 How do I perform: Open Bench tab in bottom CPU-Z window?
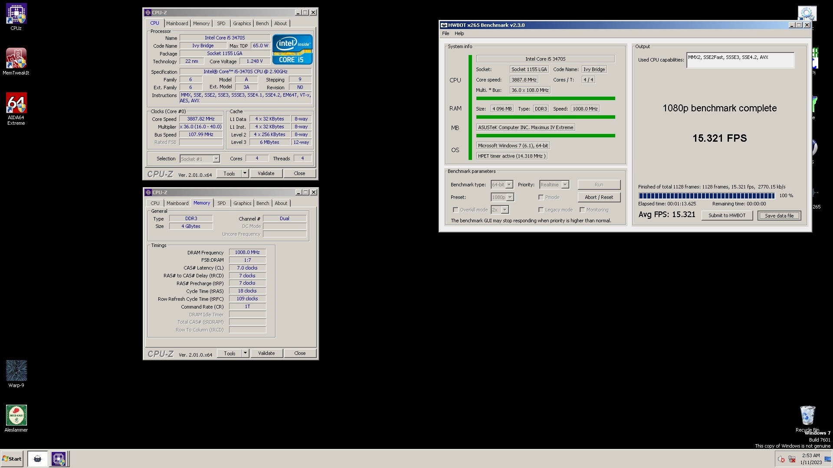(x=263, y=203)
